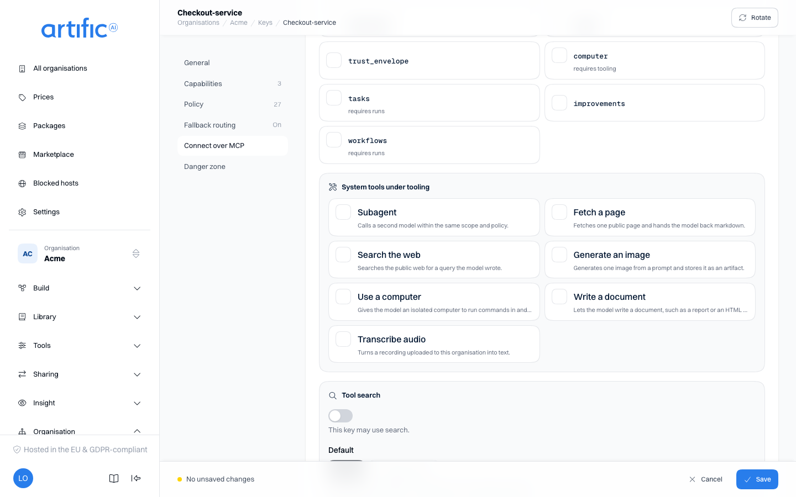Check the Transcribe audio tool

click(343, 339)
